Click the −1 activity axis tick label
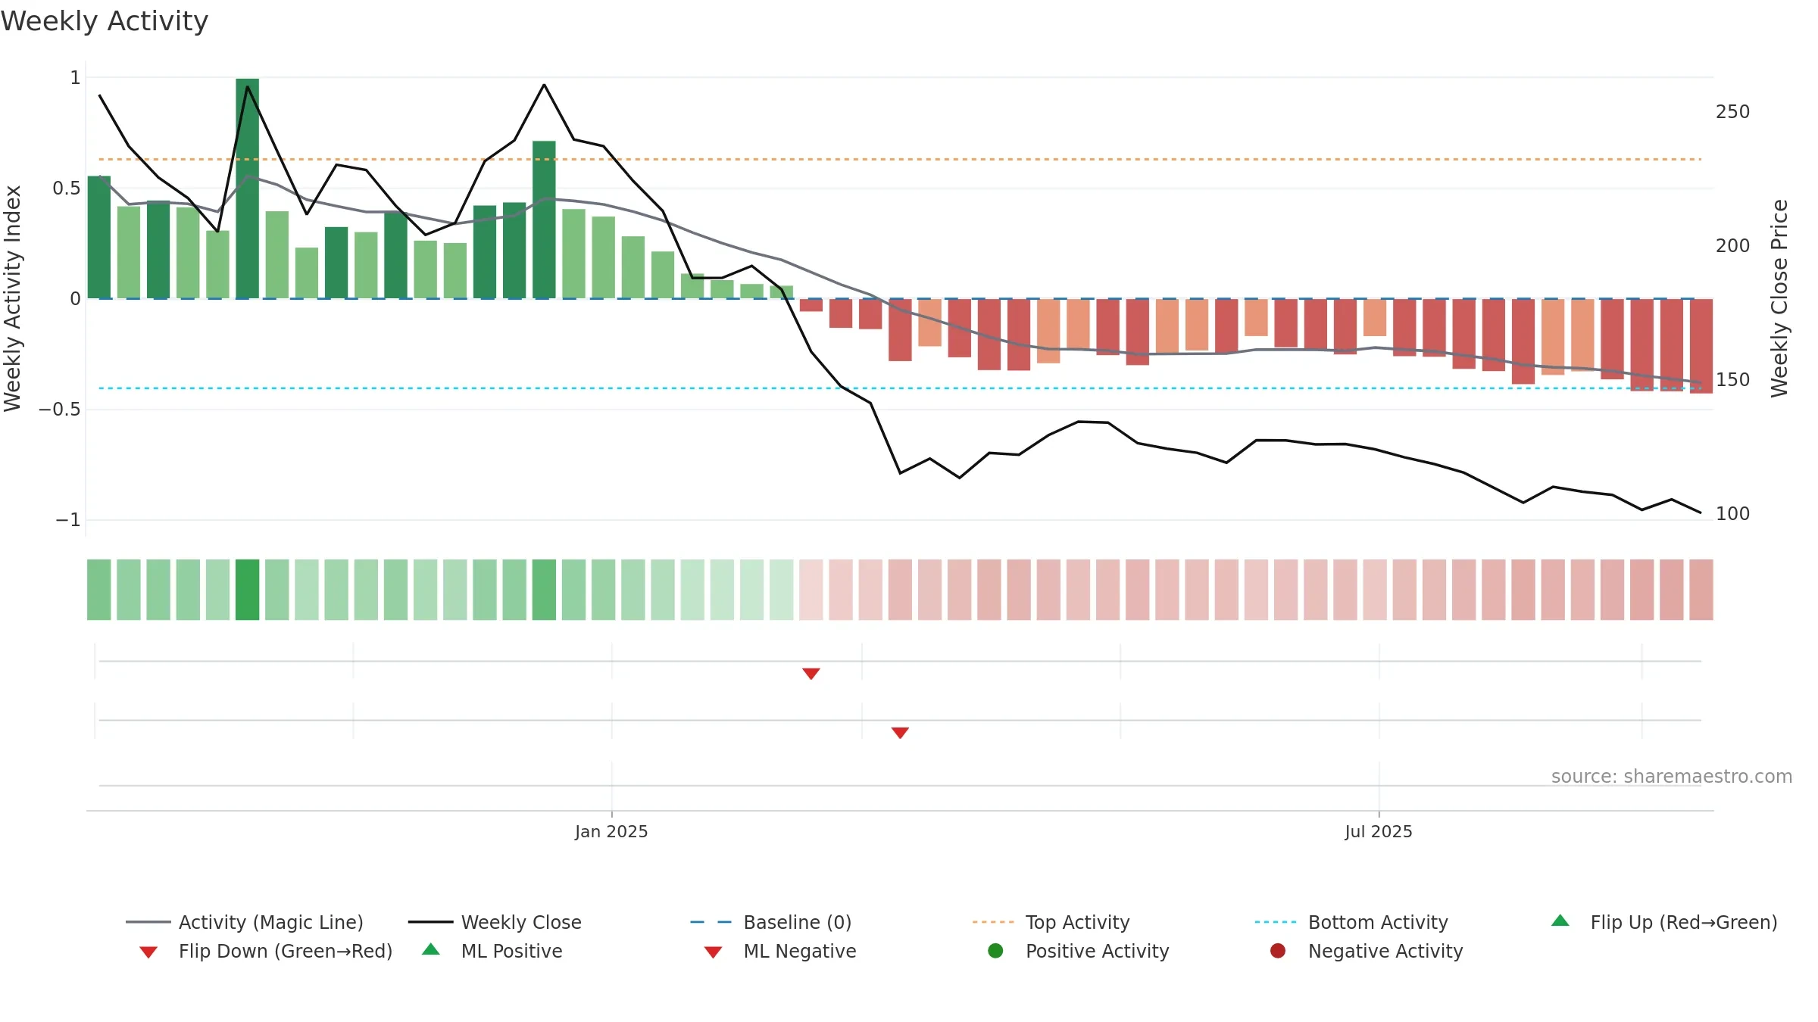Viewport: 1818px width, 1022px height. (67, 520)
